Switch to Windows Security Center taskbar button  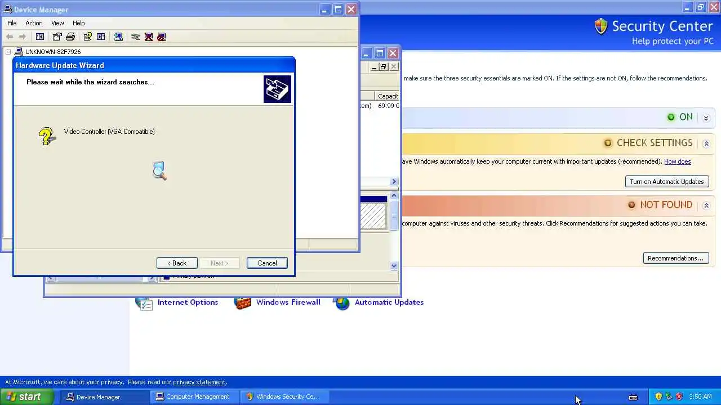283,397
